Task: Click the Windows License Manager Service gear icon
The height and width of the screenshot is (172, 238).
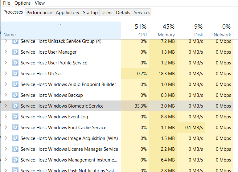Action: 15,149
